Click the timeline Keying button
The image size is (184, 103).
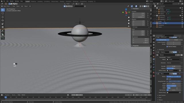14,95
